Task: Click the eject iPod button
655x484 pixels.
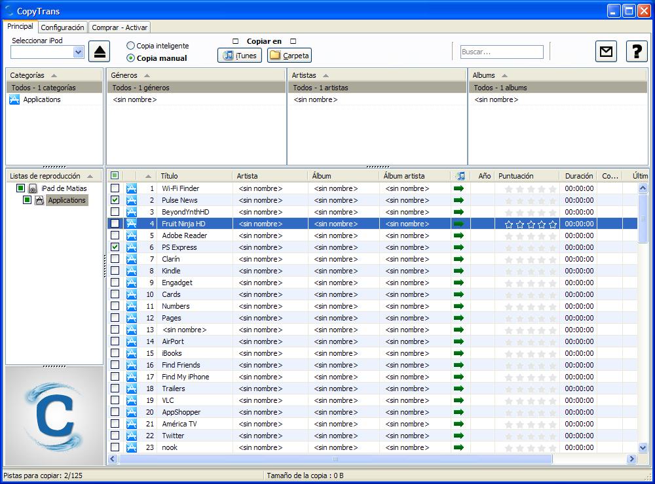Action: point(100,52)
